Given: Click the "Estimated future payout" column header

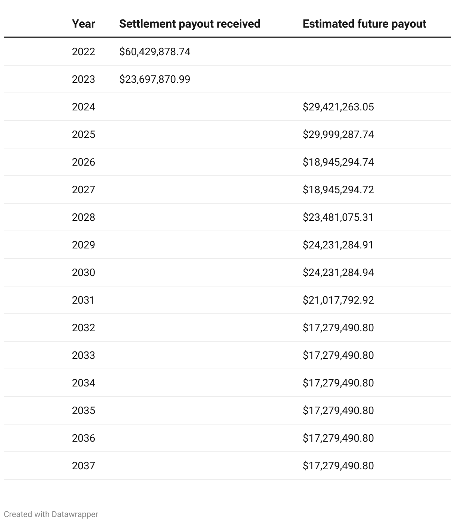Looking at the screenshot, I should (364, 24).
